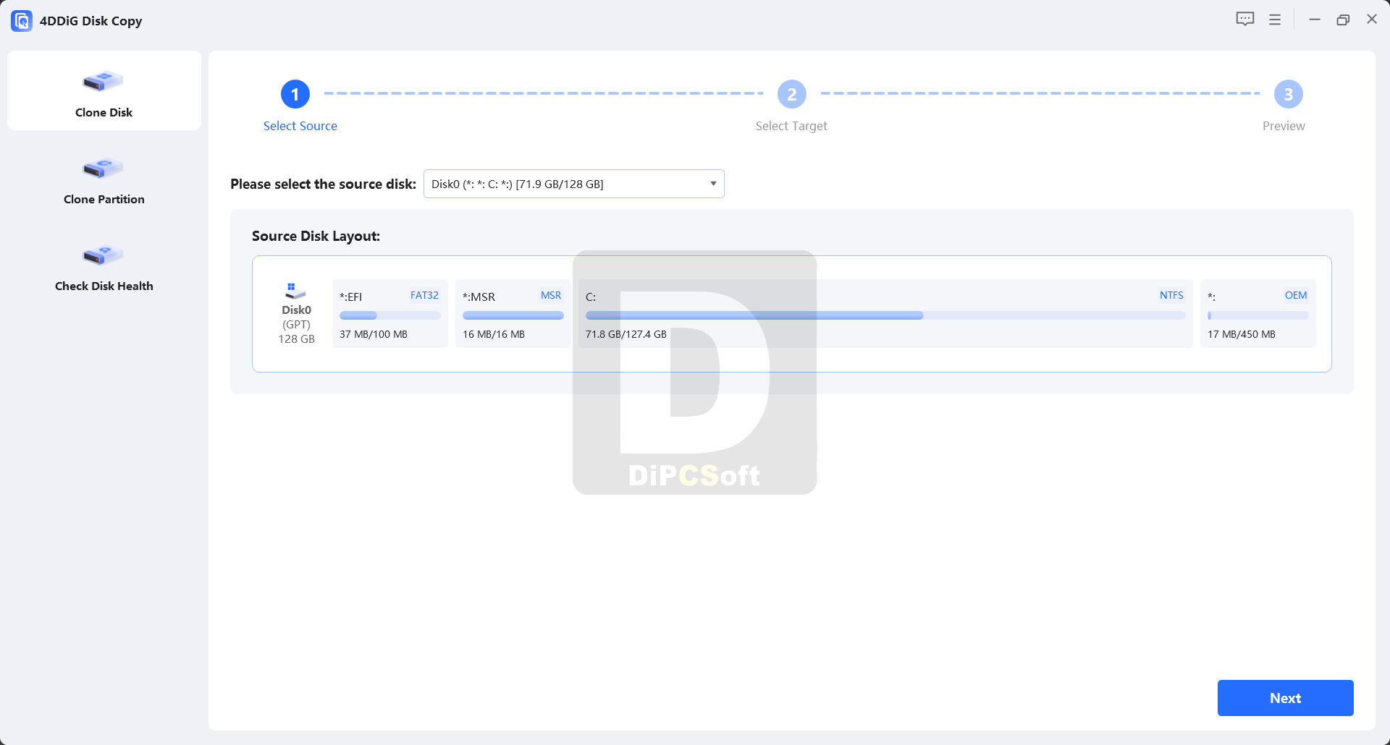Click the Source Disk Layout heading
The height and width of the screenshot is (745, 1390).
click(316, 236)
